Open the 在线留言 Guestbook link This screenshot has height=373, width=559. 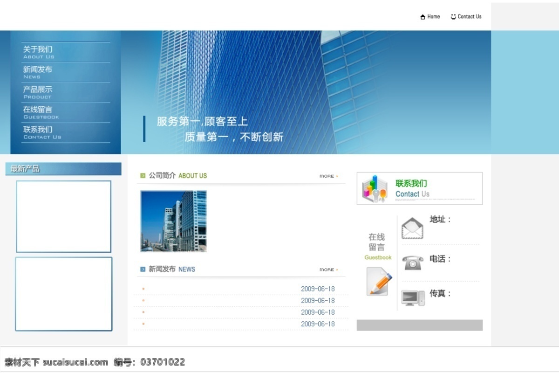[377, 247]
